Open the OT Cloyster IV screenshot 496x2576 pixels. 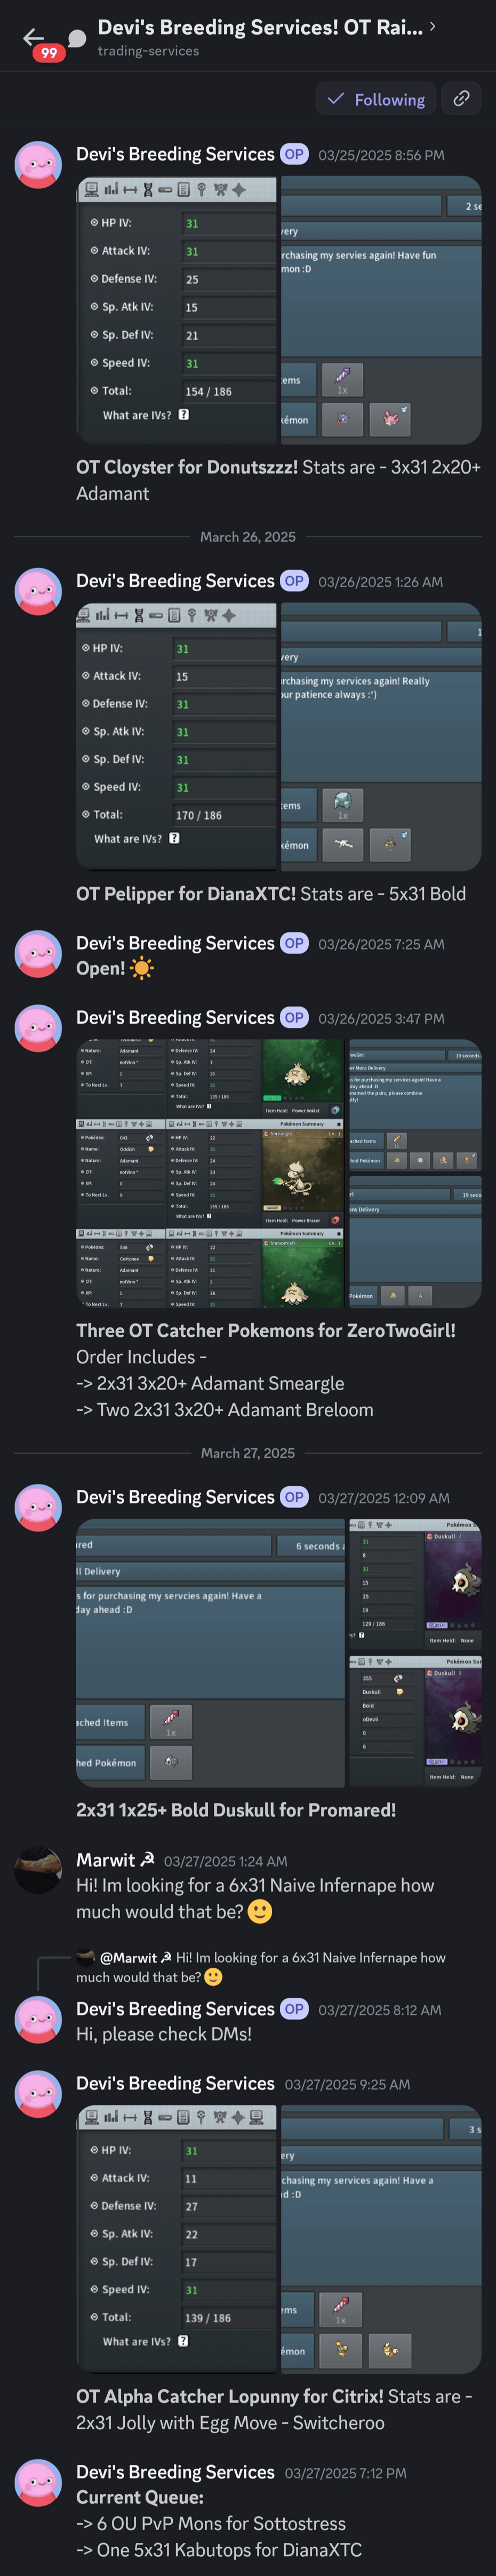pos(278,310)
